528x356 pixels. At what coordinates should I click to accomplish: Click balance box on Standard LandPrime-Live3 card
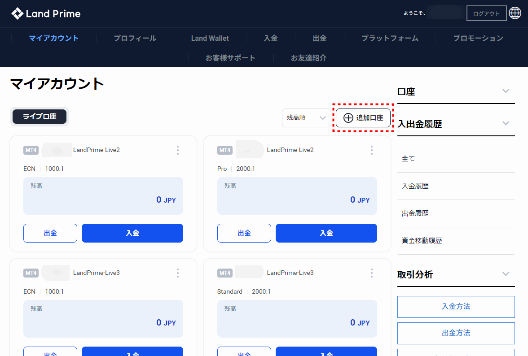point(297,319)
